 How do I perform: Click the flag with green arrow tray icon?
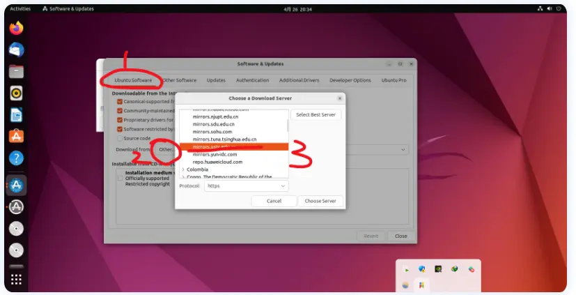[405, 270]
